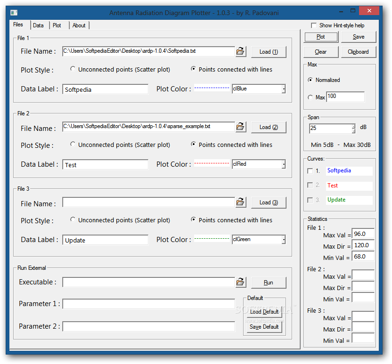Select Unconnected points for File 3
Screen dimensions: 392x364
click(73, 219)
